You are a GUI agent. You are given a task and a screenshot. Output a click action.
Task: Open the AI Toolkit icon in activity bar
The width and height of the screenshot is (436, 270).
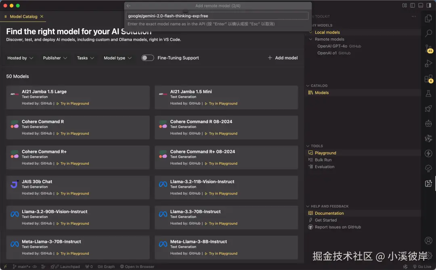click(x=428, y=183)
